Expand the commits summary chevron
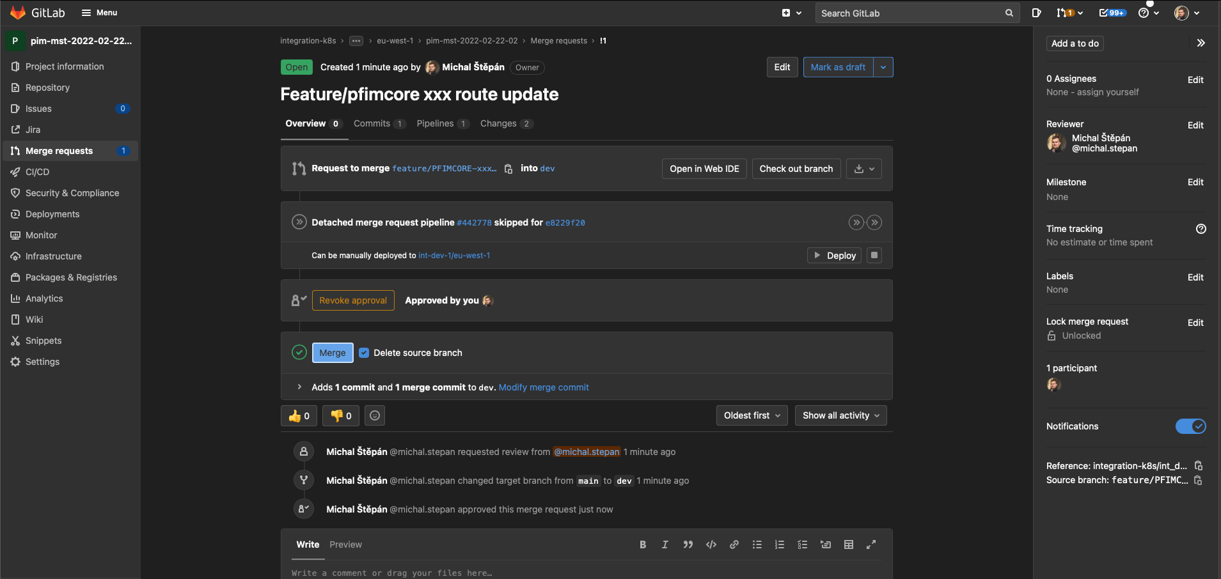The width and height of the screenshot is (1221, 579). pyautogui.click(x=299, y=387)
